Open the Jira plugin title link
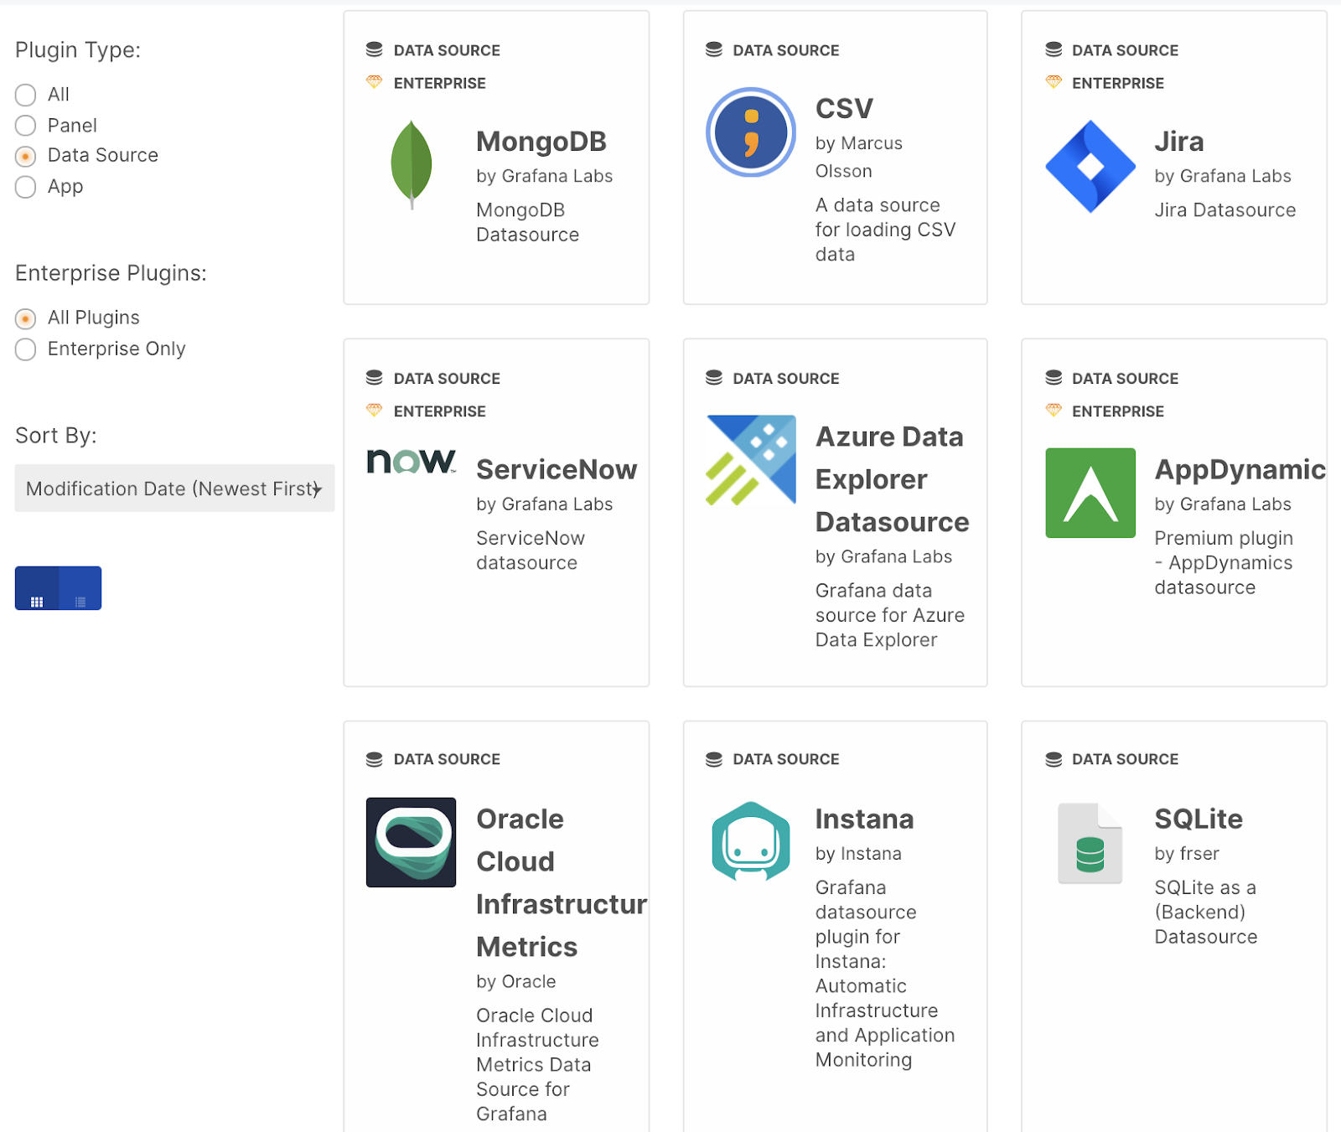Viewport: 1341px width, 1132px height. (x=1179, y=142)
